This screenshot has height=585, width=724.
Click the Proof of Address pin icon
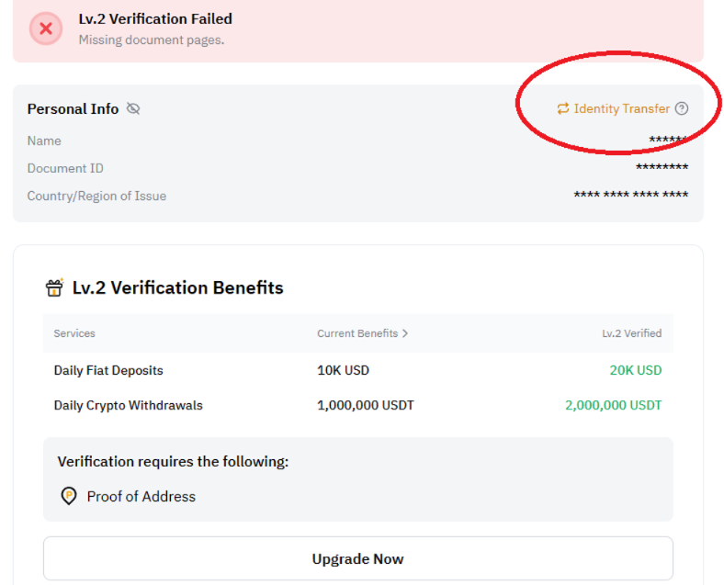(x=68, y=496)
